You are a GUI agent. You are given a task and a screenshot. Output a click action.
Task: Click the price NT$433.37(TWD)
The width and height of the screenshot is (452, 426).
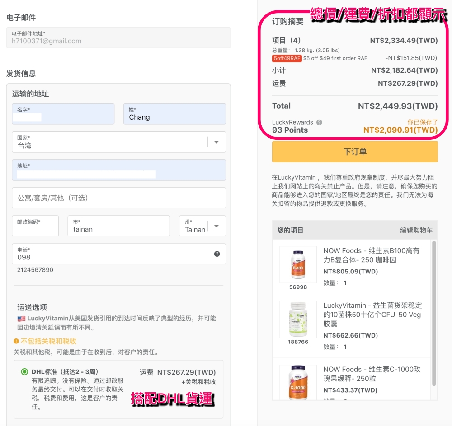(350, 390)
